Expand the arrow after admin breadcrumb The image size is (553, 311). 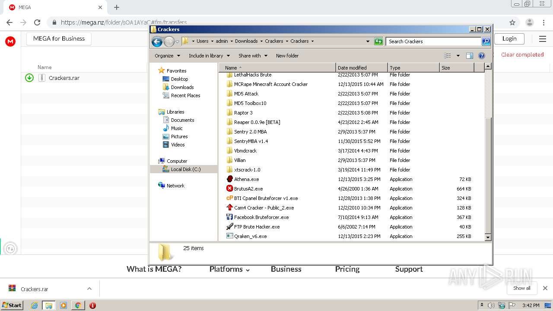point(231,41)
